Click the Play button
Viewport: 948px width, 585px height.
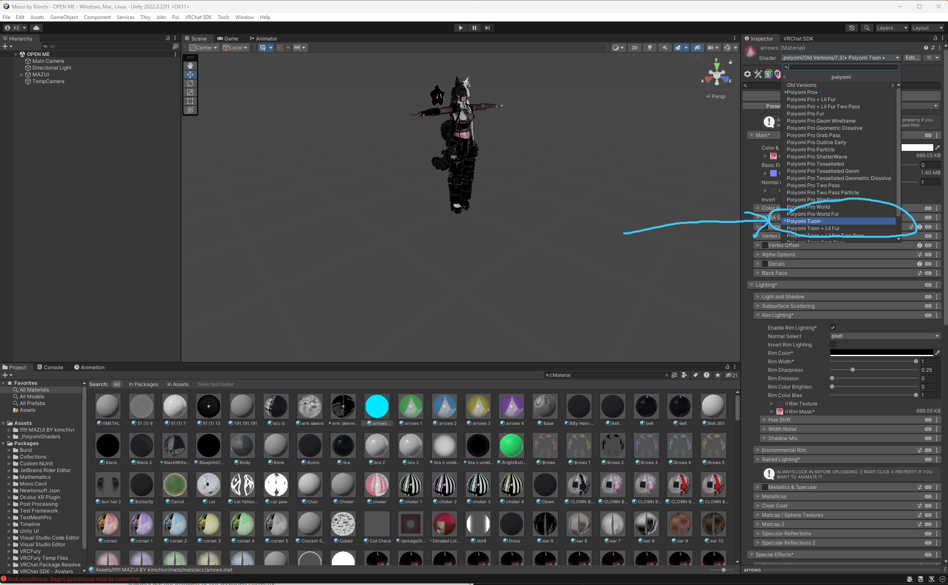coord(461,28)
